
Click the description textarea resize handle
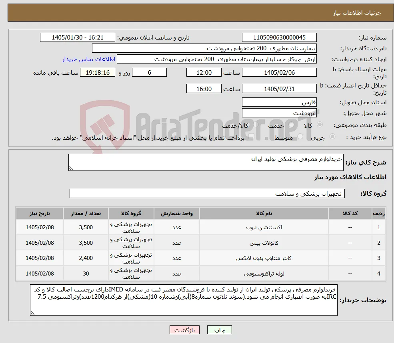click(71, 168)
